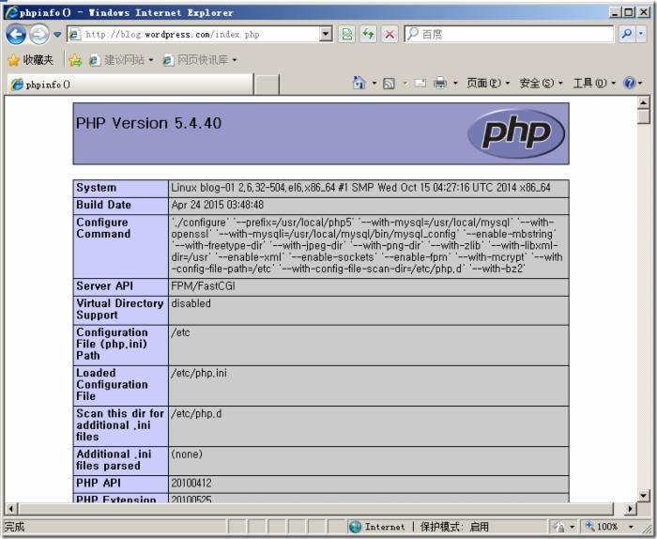Open the 页面 (Page) menu
Viewport: 657px width, 539px height.
point(488,84)
